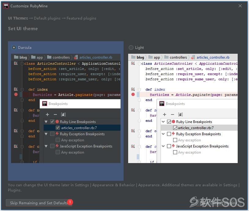The image size is (249, 211).
Task: Close the Customize RubyMine dialog
Action: pos(240,6)
